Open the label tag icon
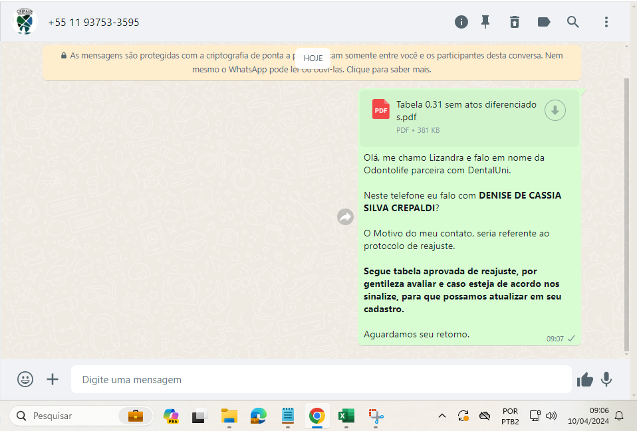 544,22
